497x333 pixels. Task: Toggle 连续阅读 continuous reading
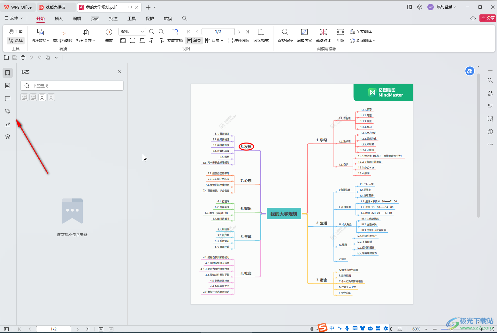pyautogui.click(x=239, y=41)
